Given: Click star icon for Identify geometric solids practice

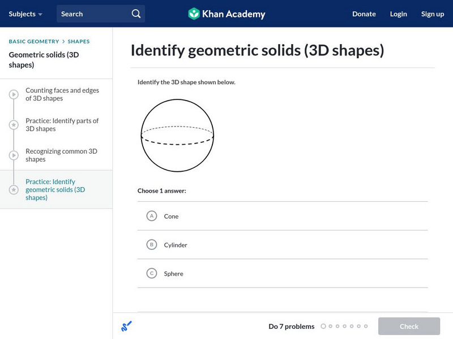Looking at the screenshot, I should pyautogui.click(x=14, y=190).
